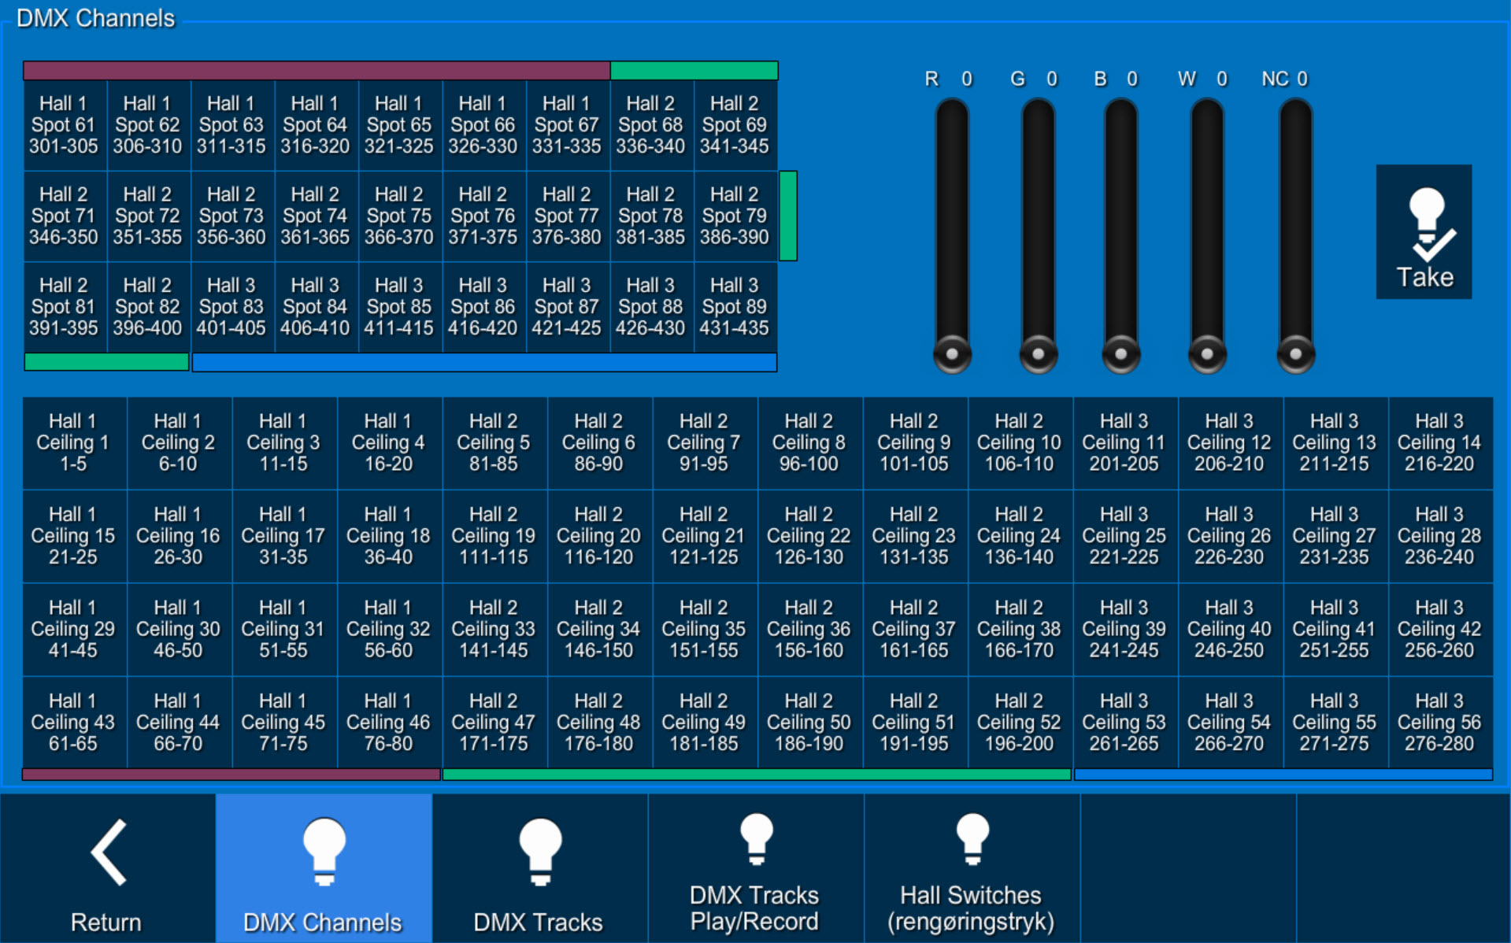The width and height of the screenshot is (1511, 943).
Task: Open the DMX Tracks page
Action: (x=539, y=869)
